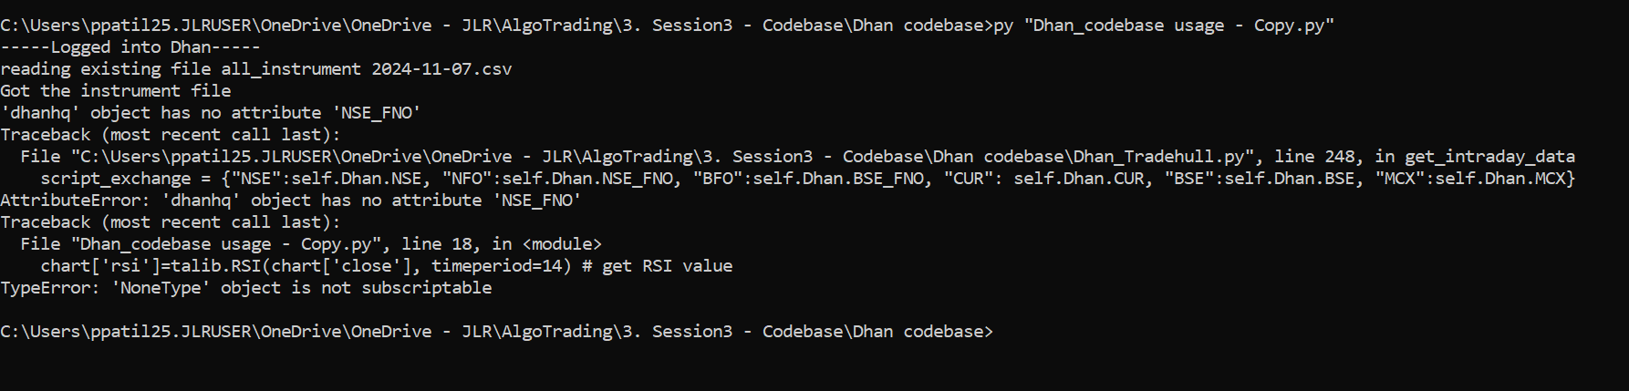Click the typed command "Dhan_codebase usage - Copy.py"
The height and width of the screenshot is (391, 1629).
[1178, 26]
